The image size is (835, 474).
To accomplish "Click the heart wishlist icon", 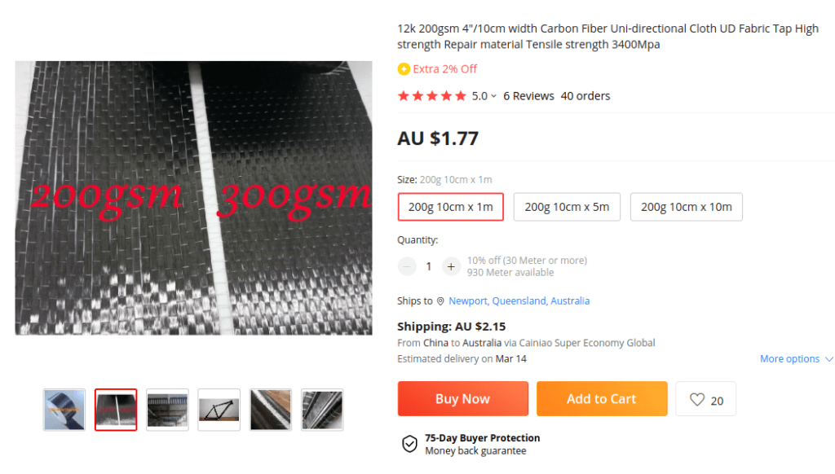I will pos(697,400).
